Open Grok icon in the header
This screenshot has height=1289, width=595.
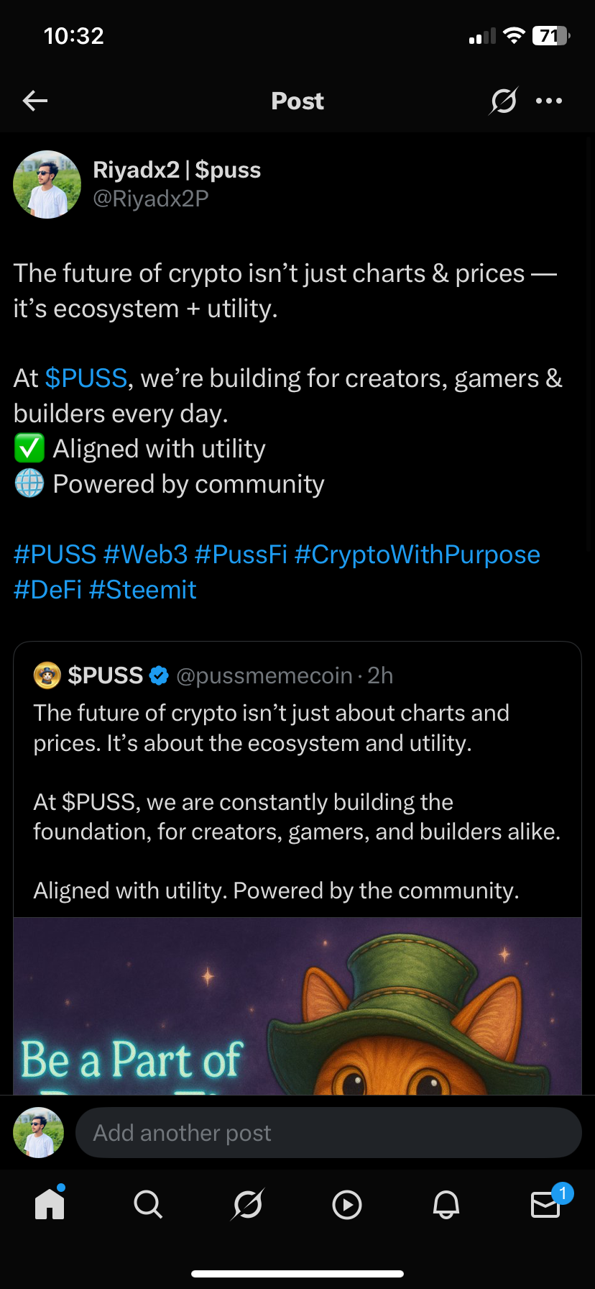pyautogui.click(x=503, y=101)
